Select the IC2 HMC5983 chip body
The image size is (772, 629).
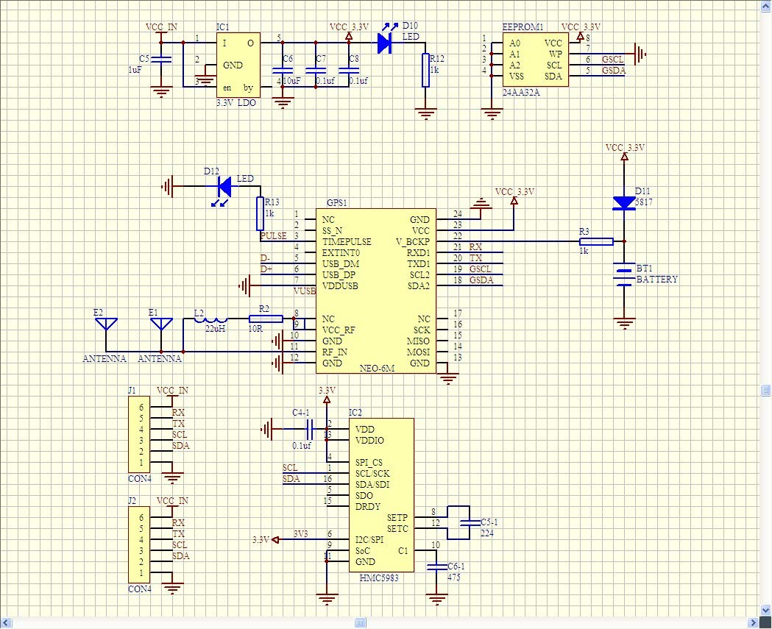(380, 494)
